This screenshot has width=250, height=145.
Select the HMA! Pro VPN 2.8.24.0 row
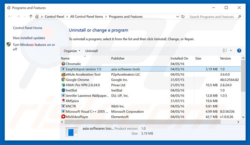click(x=151, y=85)
